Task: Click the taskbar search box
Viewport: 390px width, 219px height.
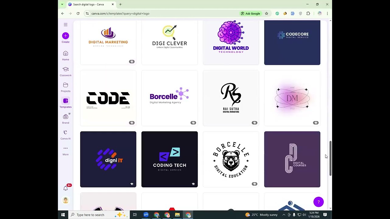Action: 99,215
